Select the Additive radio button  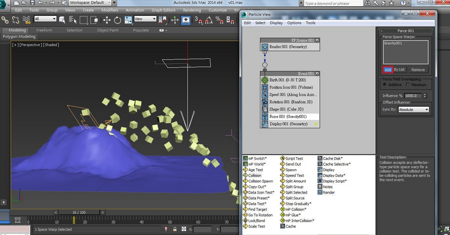point(385,85)
